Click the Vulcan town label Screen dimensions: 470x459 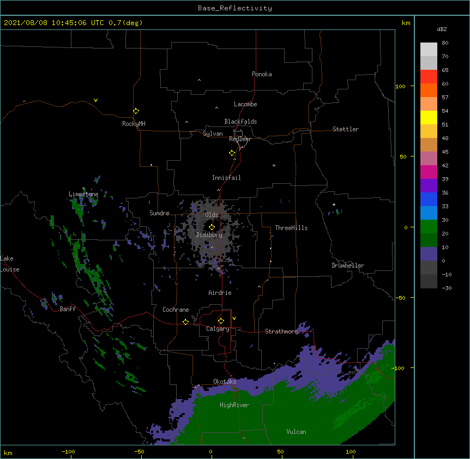coord(296,432)
